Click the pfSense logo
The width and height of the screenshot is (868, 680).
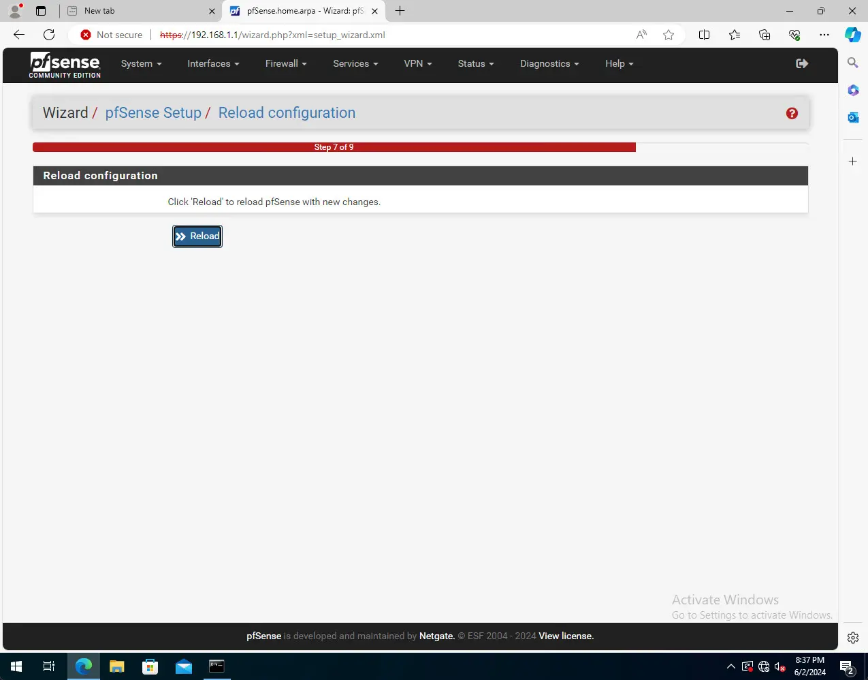(65, 65)
